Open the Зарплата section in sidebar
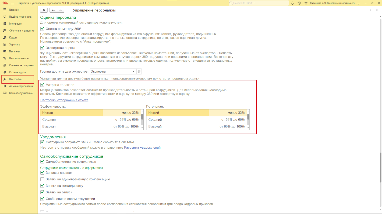The image size is (382, 214). click(x=15, y=44)
